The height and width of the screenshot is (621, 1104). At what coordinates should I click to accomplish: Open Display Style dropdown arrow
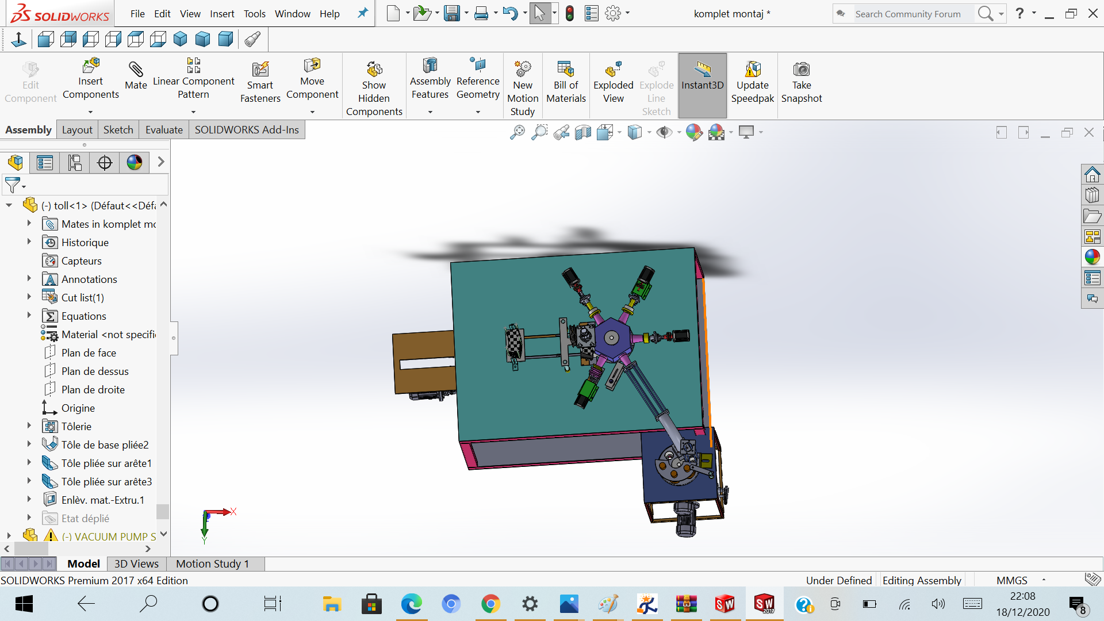point(649,132)
